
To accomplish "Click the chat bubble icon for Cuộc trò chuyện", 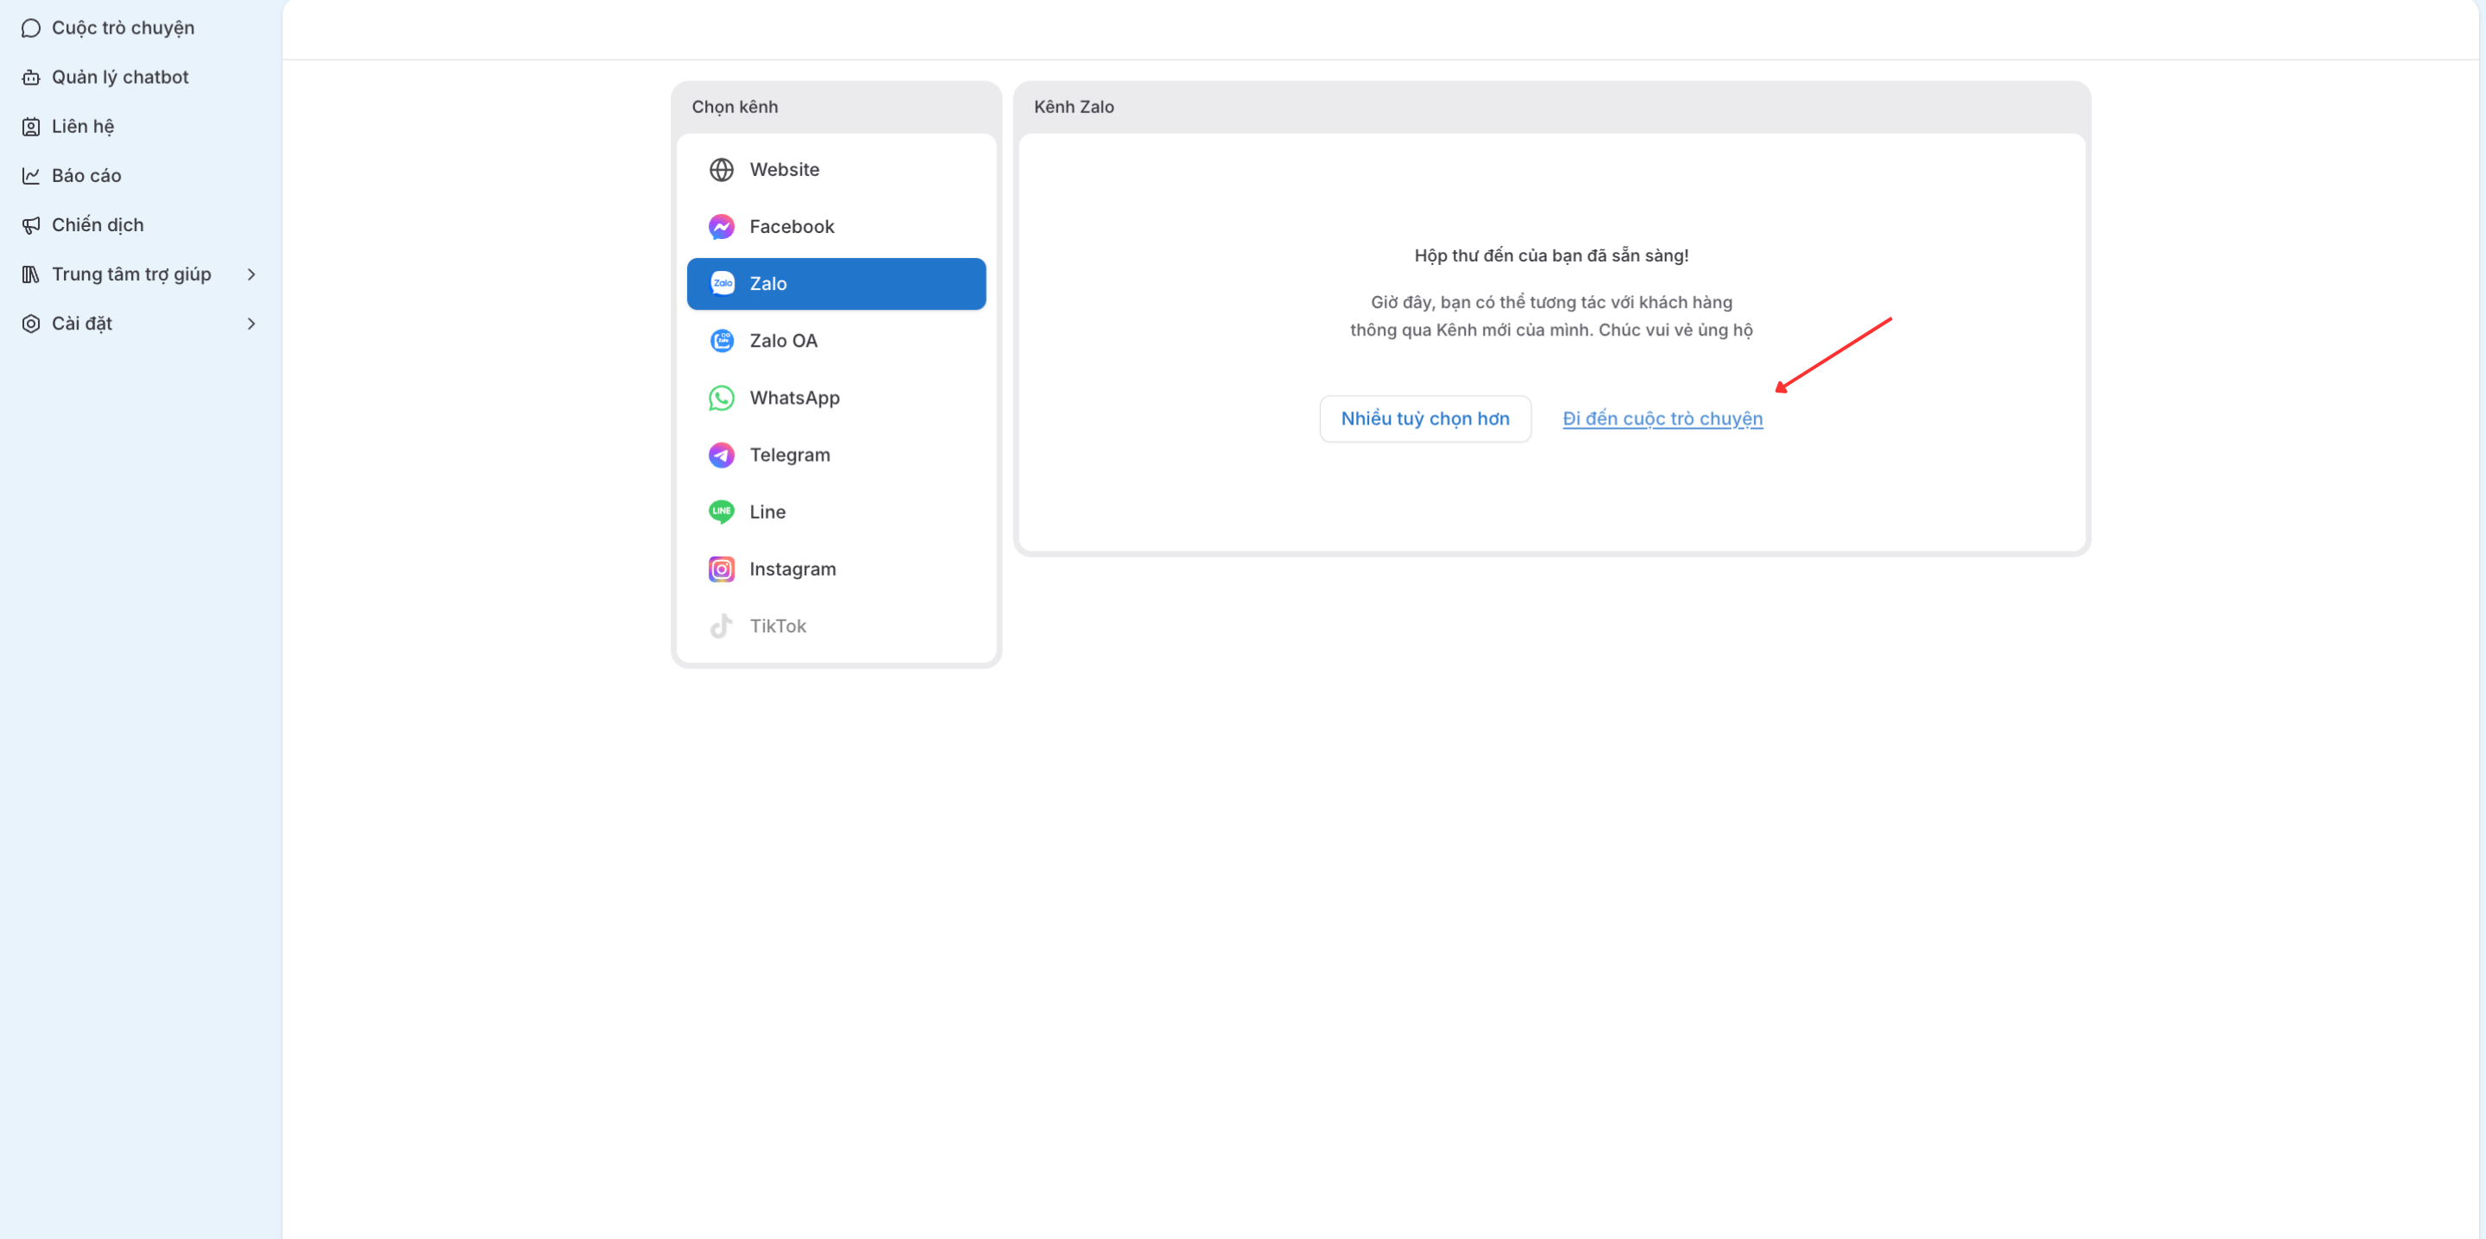I will click(31, 28).
